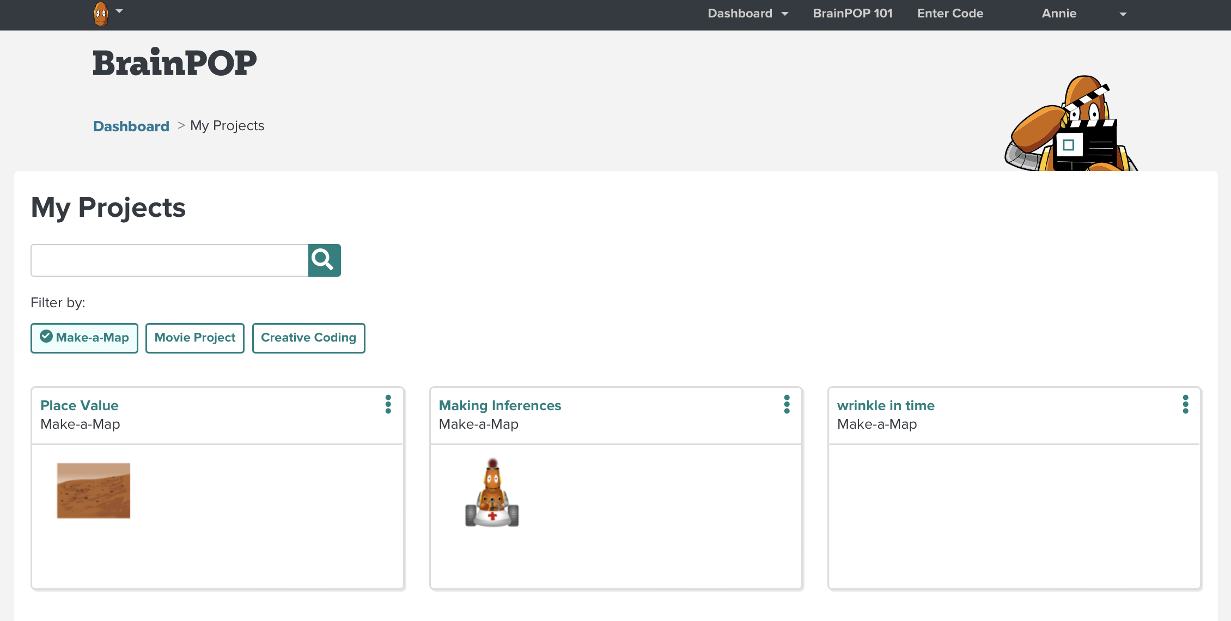Toggle the Make-a-Map filter off
Screen dimensions: 1231x621
84,338
